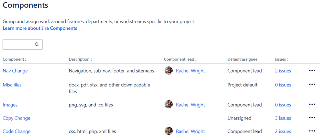Open more actions for Misc files row

tap(312, 85)
